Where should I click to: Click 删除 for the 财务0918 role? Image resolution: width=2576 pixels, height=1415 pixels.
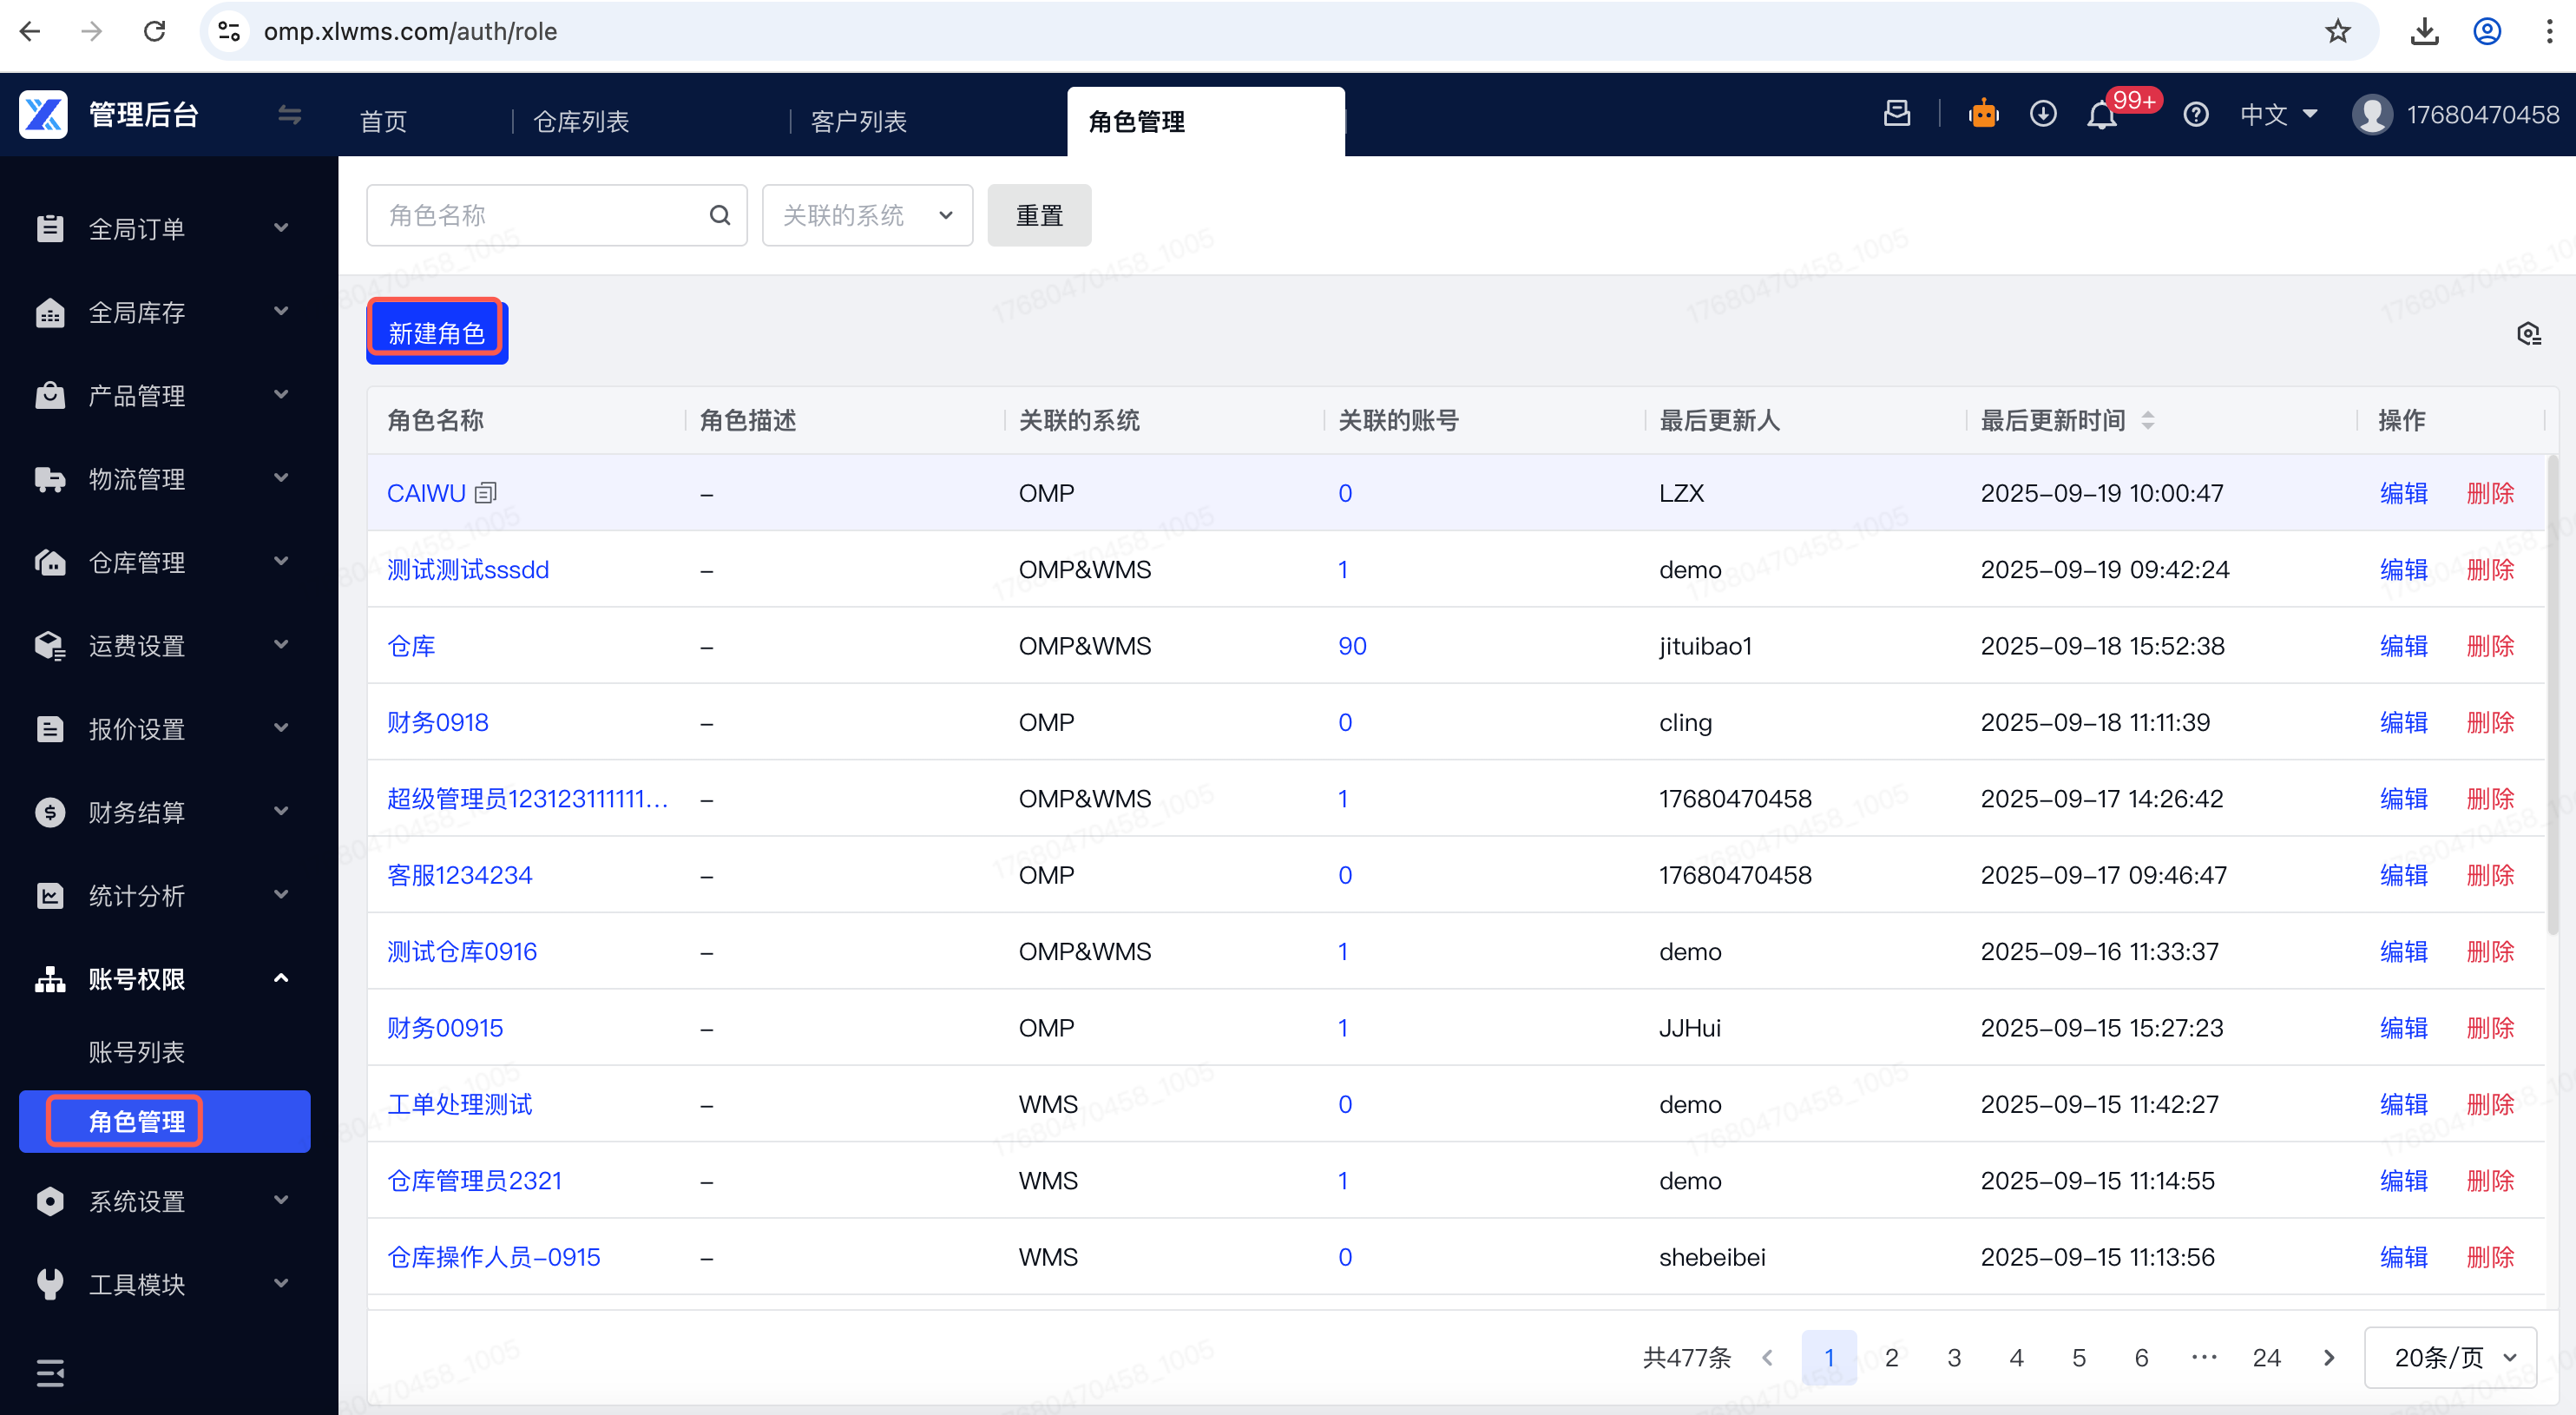2490,722
